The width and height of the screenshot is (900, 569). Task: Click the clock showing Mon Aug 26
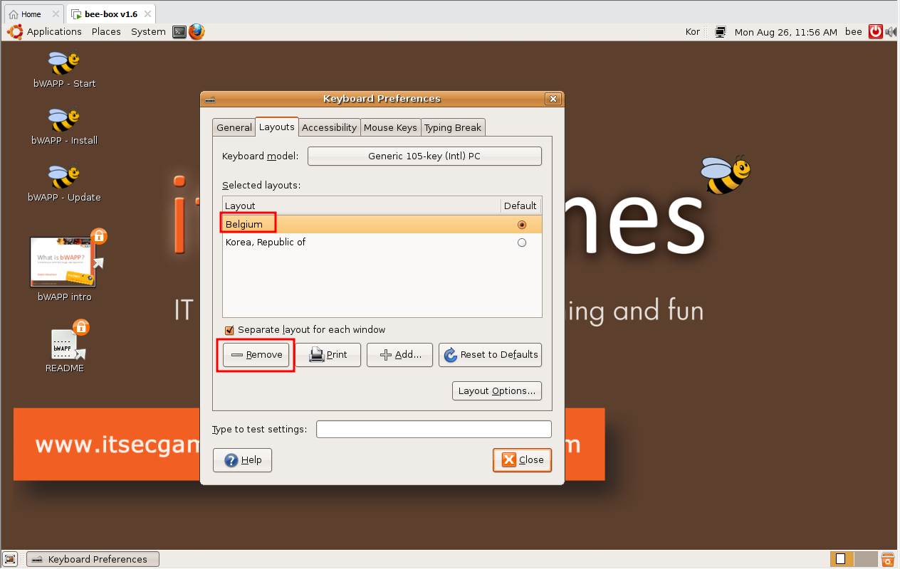pos(786,32)
